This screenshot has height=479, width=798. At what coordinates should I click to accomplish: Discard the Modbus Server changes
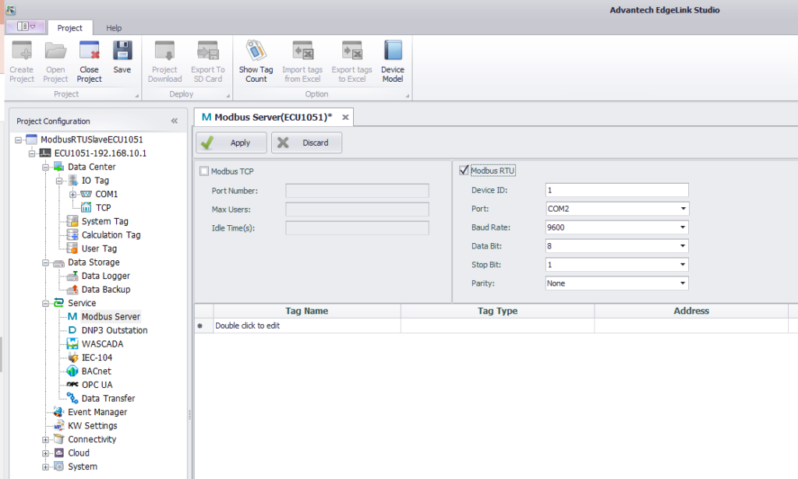tap(306, 143)
